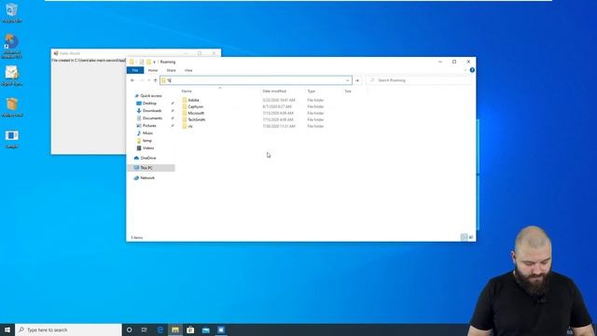This screenshot has width=597, height=336.
Task: Click the taskbar 'Type here to search' box
Action: click(68, 329)
